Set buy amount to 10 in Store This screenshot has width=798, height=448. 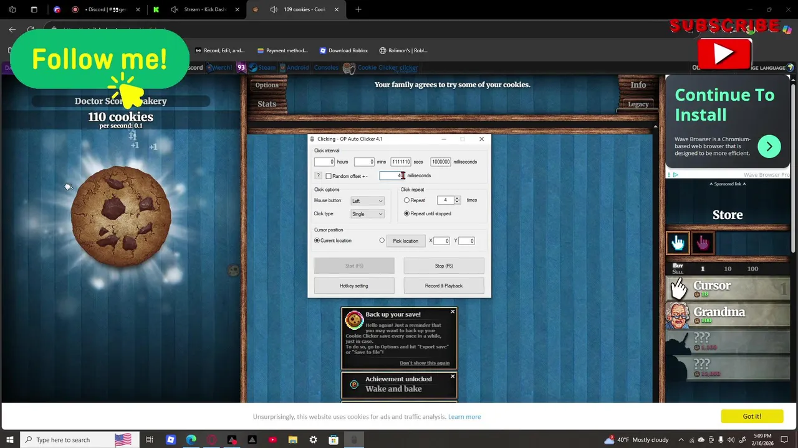click(728, 269)
